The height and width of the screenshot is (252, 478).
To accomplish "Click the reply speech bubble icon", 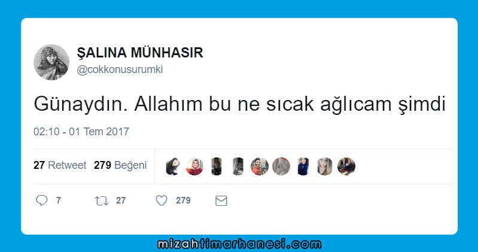I will (x=42, y=201).
